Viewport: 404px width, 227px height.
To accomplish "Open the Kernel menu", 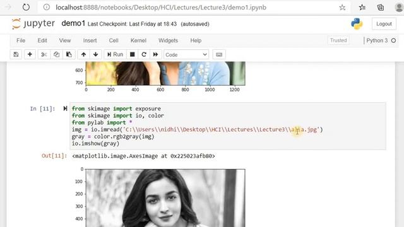I will click(138, 40).
